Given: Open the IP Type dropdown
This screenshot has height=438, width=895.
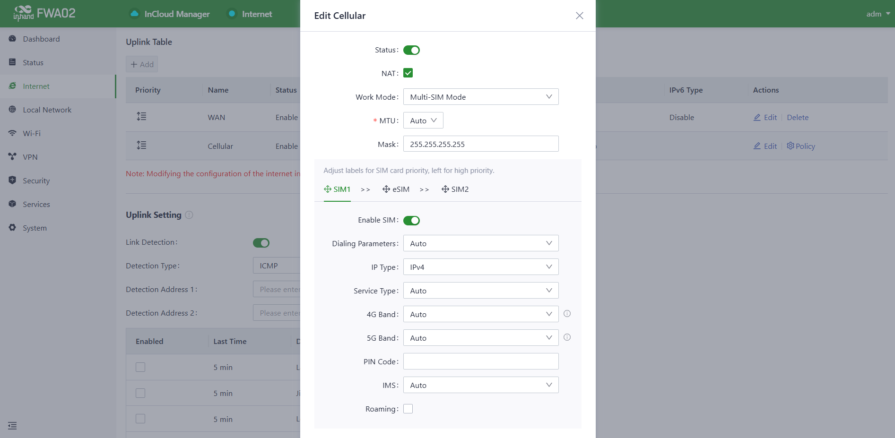Looking at the screenshot, I should coord(481,267).
